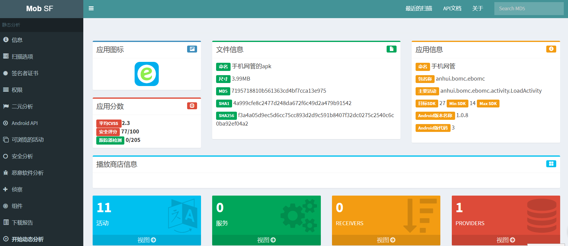The width and height of the screenshot is (568, 246).
Task: Go to 权限 sidebar section
Action: pos(17,90)
